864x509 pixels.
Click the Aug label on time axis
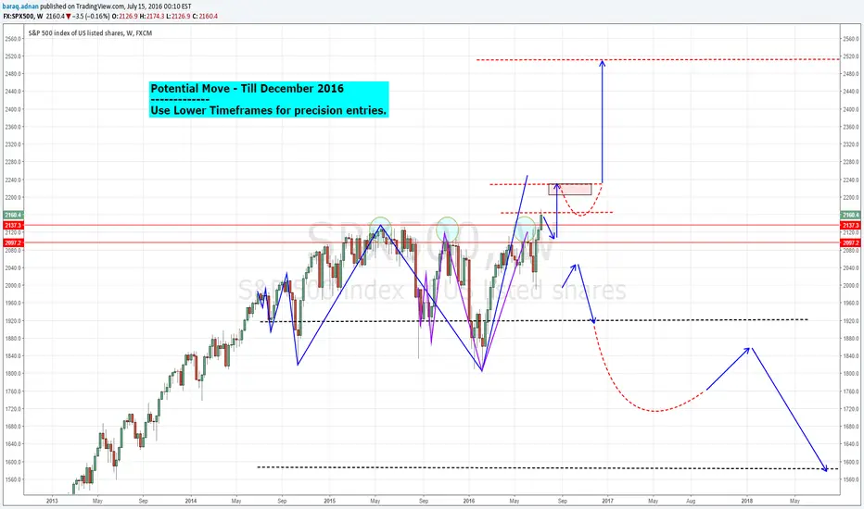[691, 501]
